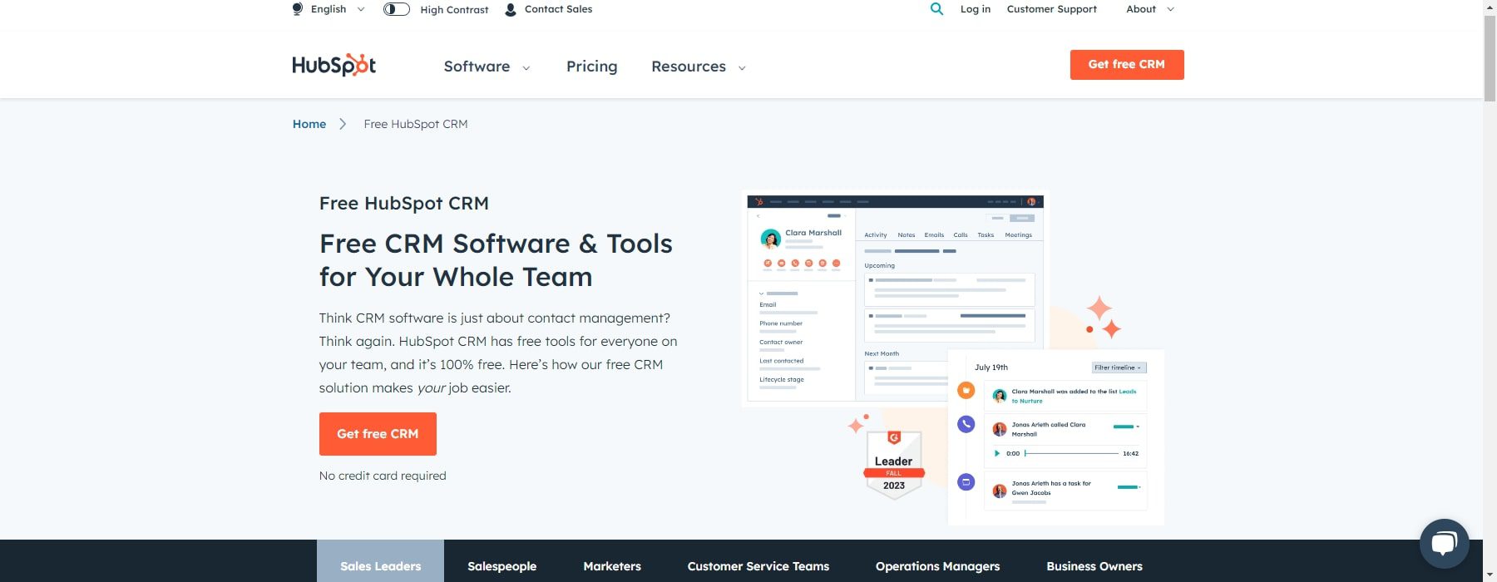
Task: Click the July 19th date label
Action: (991, 367)
